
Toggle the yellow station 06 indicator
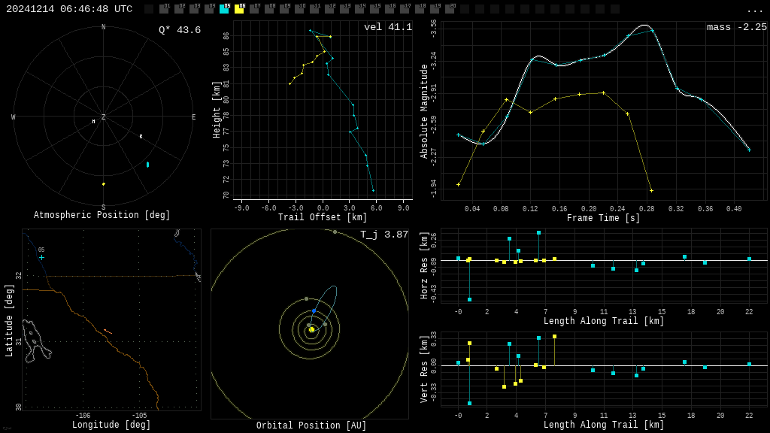(x=239, y=9)
